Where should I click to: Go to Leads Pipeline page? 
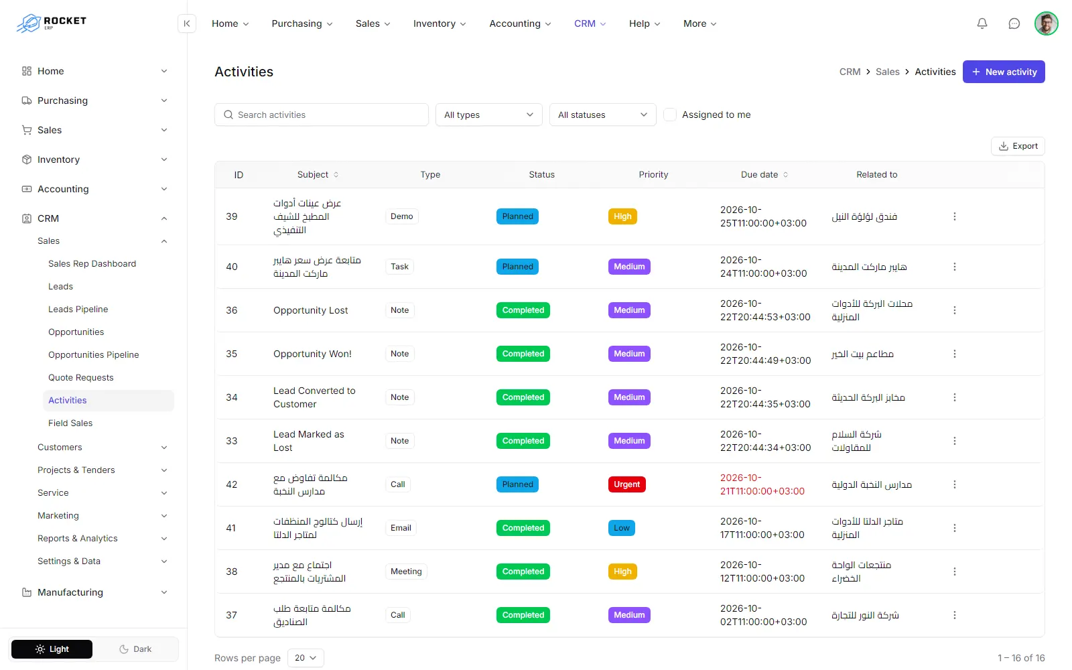pos(78,310)
